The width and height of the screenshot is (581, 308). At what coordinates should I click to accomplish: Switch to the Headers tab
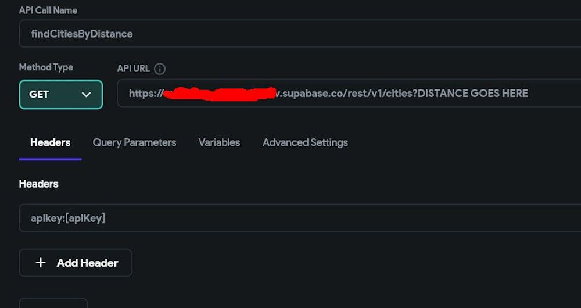tap(50, 142)
